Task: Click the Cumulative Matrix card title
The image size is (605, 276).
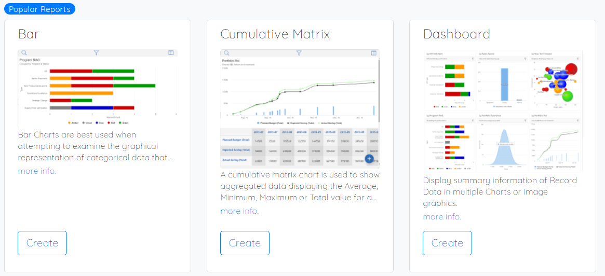Action: (x=275, y=34)
